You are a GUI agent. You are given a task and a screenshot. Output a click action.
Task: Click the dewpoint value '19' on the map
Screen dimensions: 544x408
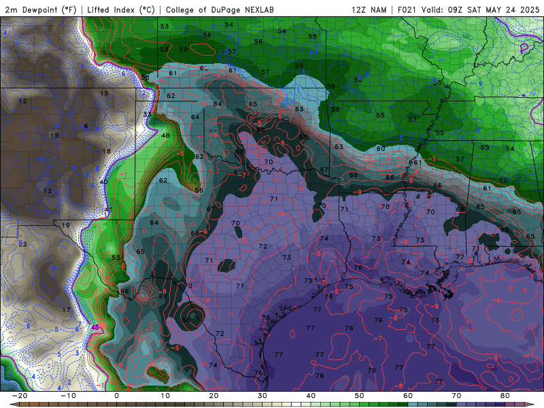coord(65,225)
